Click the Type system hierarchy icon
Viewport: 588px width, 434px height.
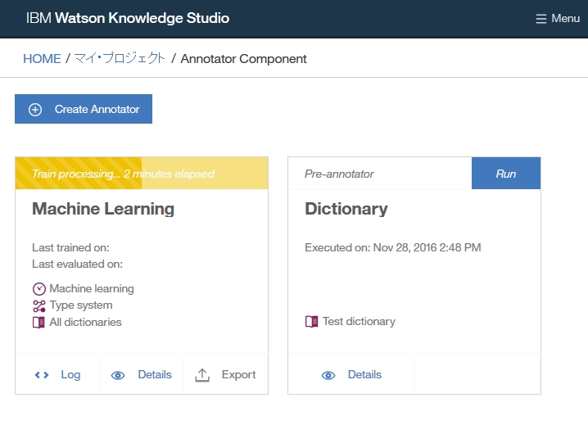(x=38, y=305)
